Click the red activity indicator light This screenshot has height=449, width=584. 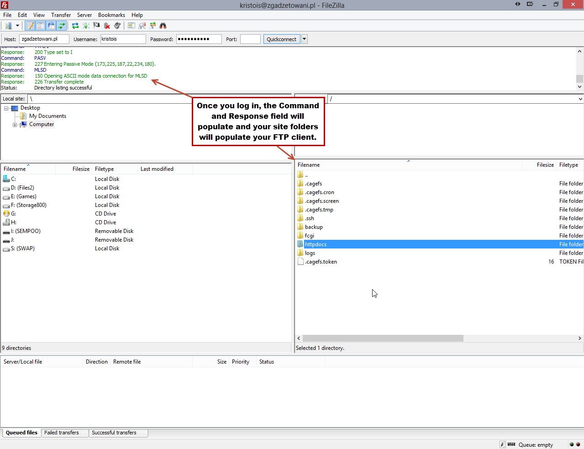tap(578, 444)
